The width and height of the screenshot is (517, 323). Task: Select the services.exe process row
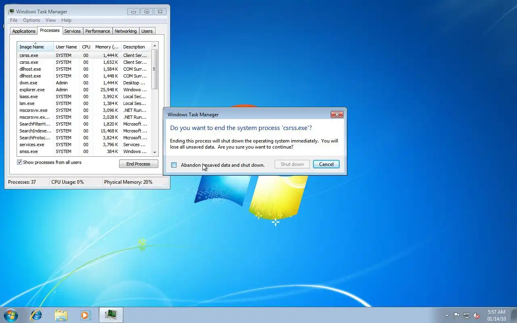point(84,145)
